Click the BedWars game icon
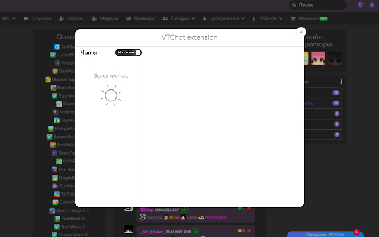The width and height of the screenshot is (379, 237). coord(55,71)
